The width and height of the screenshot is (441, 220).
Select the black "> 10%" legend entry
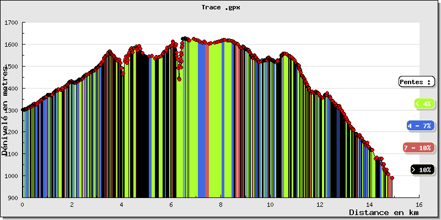coord(422,170)
